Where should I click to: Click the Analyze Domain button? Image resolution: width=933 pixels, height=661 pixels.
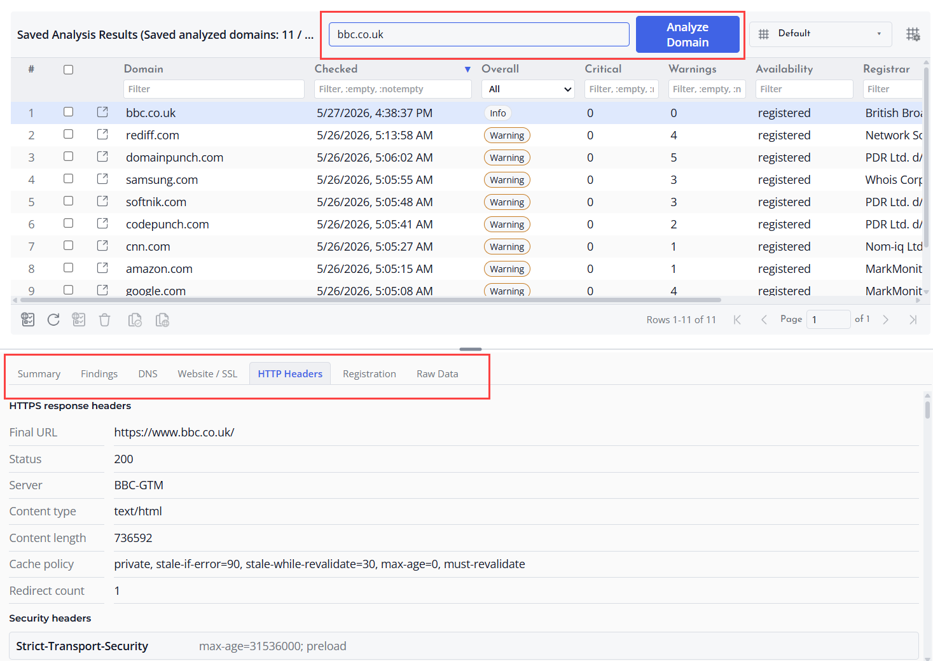tap(688, 34)
